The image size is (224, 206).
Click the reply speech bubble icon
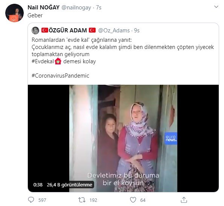pos(31,200)
